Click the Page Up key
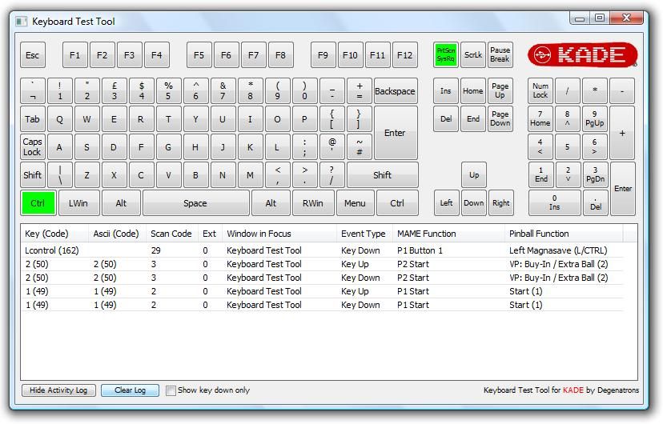Screen dimensions: 663x424 click(x=500, y=90)
